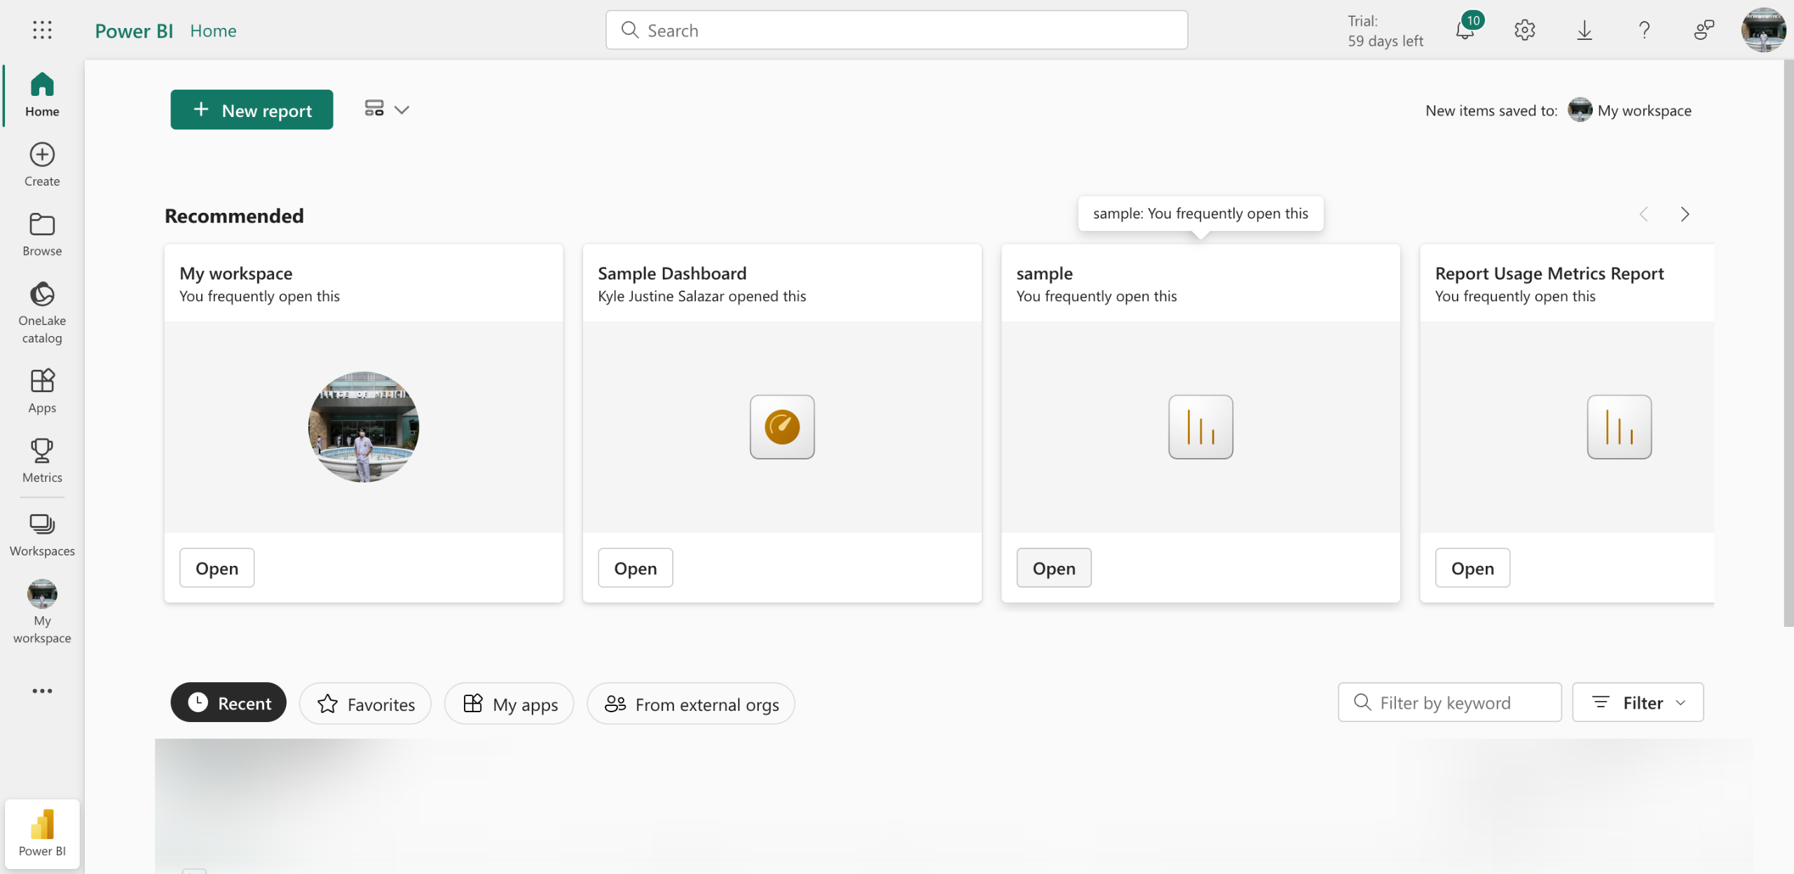This screenshot has width=1794, height=874.
Task: Open the Sample Dashboard card
Action: 635,568
